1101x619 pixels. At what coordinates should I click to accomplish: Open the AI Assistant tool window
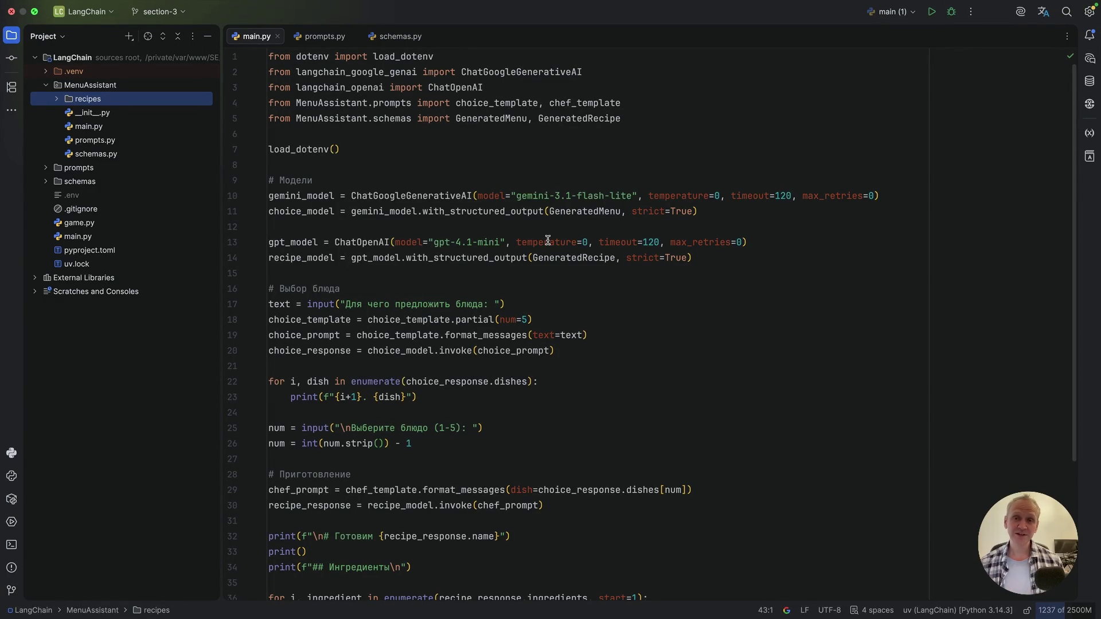[x=1090, y=58]
